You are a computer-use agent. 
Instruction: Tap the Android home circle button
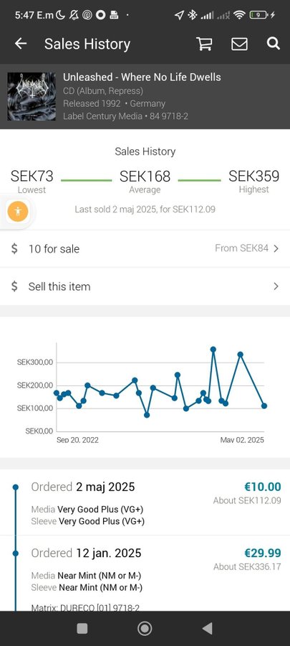click(x=145, y=628)
